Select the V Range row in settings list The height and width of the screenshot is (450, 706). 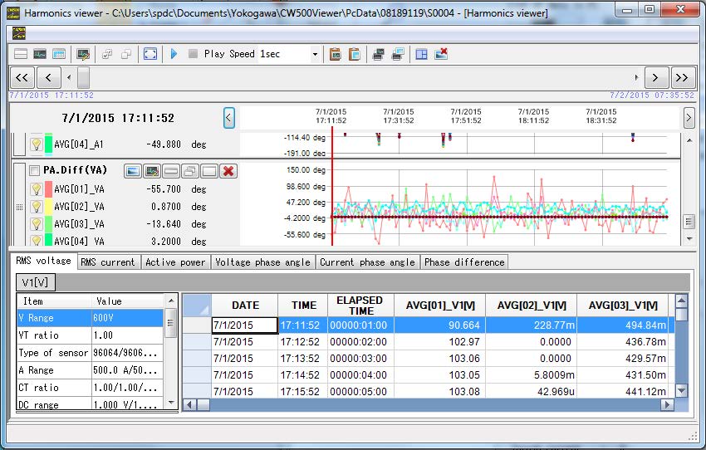point(90,318)
